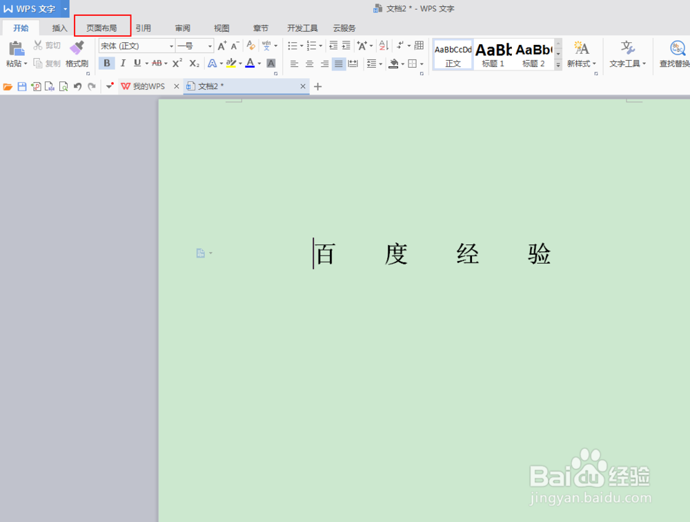
Task: Apply subscript X₂ formatting
Action: 195,63
